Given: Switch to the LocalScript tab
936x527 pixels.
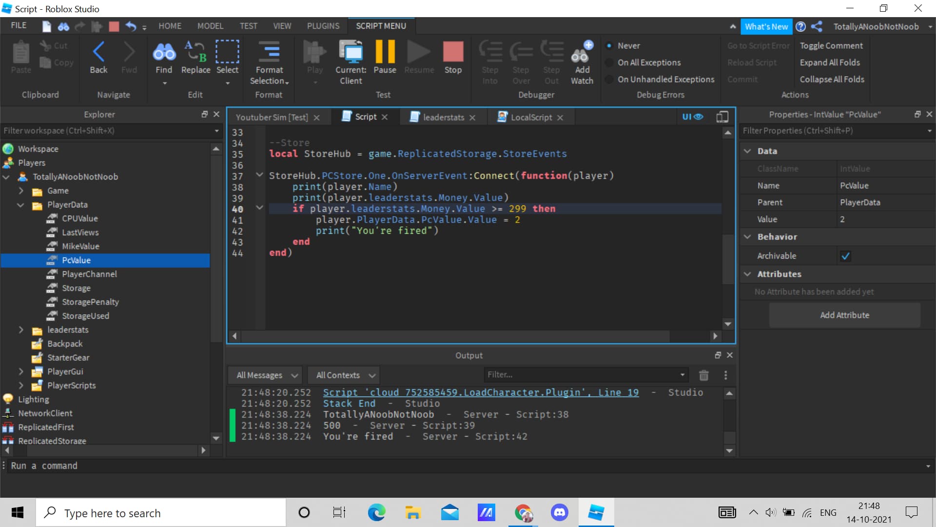Looking at the screenshot, I should (530, 117).
